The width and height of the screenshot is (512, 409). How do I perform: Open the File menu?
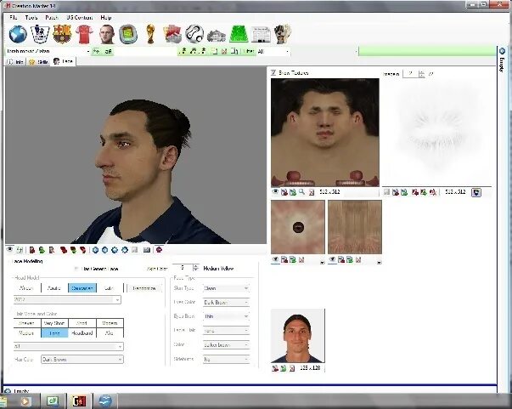(x=14, y=17)
